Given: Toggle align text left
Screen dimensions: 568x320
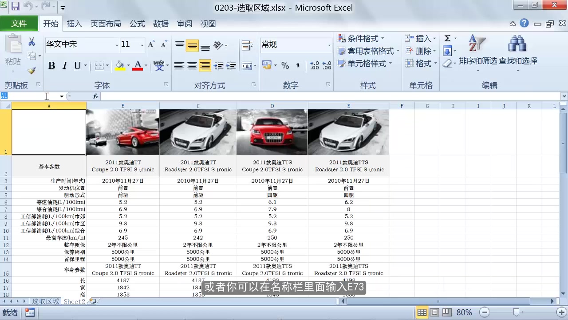Looking at the screenshot, I should 179,66.
